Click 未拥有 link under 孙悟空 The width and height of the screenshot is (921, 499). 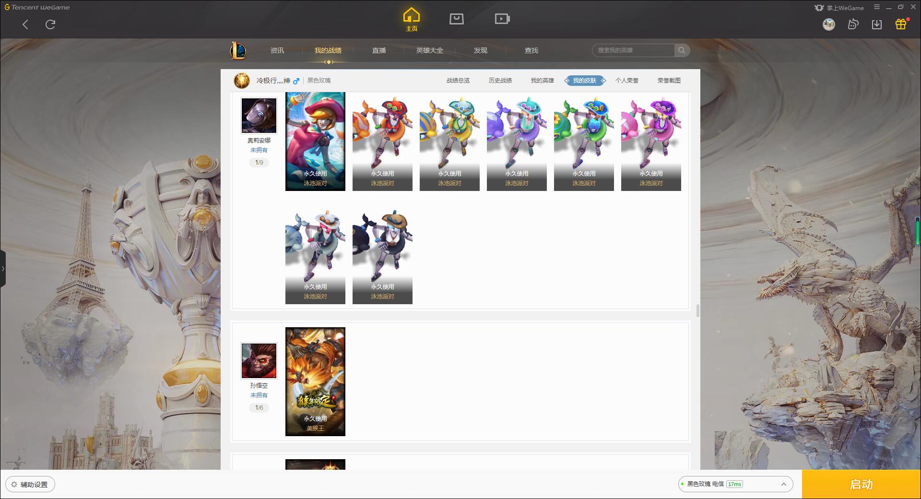tap(259, 395)
